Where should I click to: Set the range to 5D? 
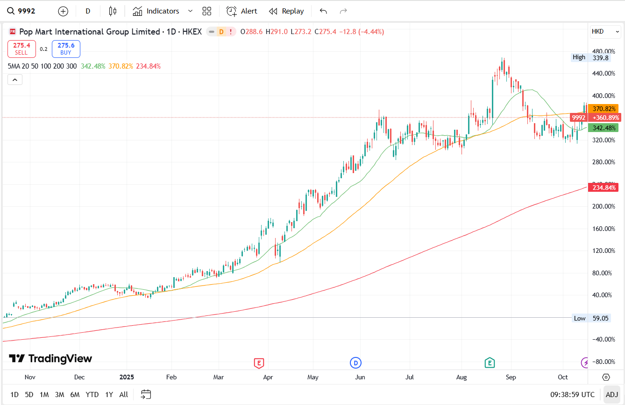[x=29, y=395]
